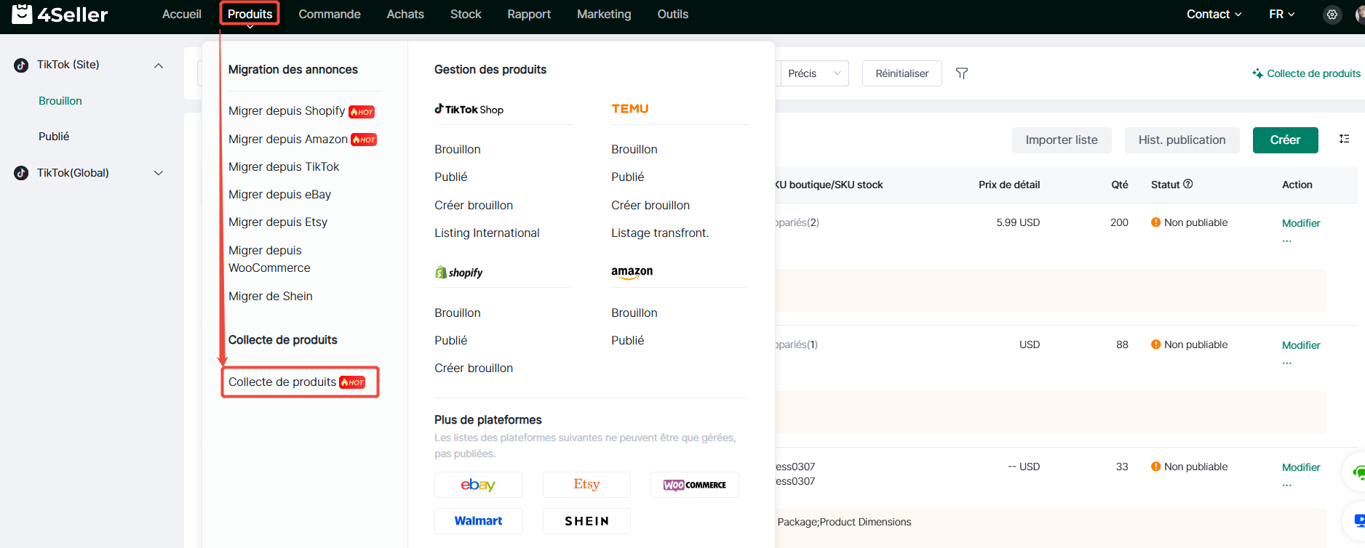Open the Rapport menu

point(529,14)
